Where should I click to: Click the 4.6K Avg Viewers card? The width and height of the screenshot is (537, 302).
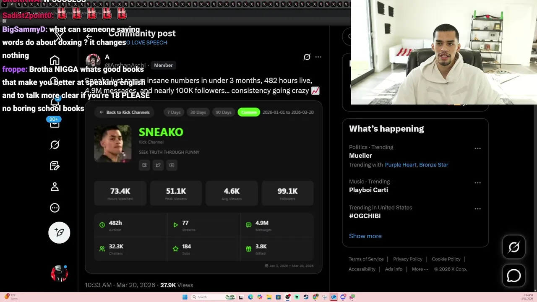pyautogui.click(x=232, y=193)
